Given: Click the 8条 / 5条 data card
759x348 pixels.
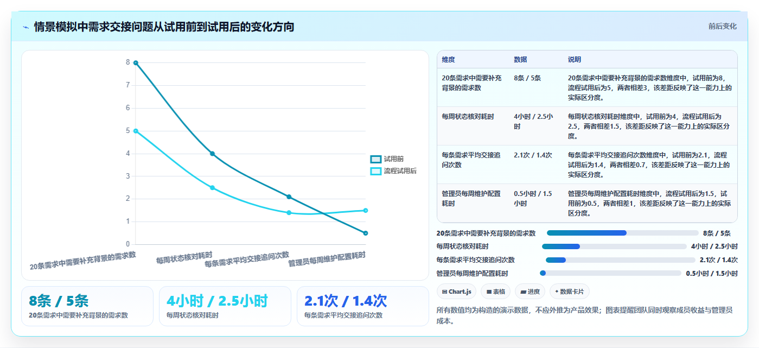Looking at the screenshot, I should click(x=87, y=306).
